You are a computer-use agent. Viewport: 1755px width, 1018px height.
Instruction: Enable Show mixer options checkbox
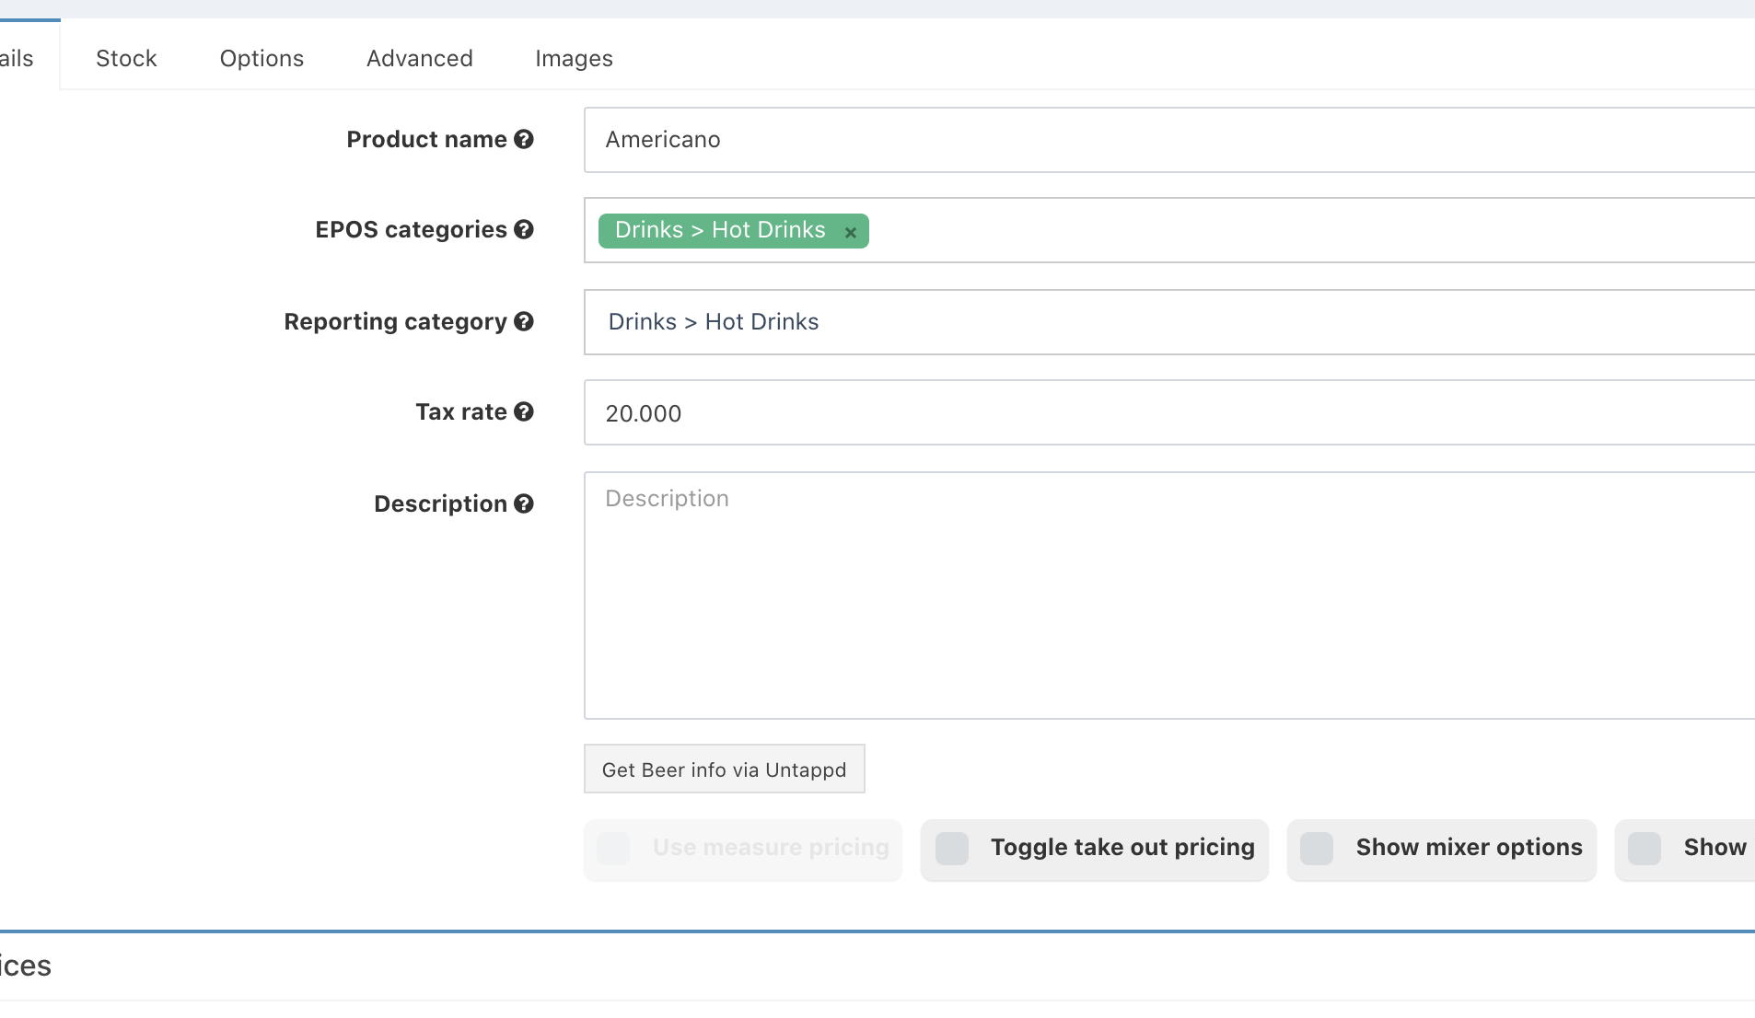click(1317, 848)
